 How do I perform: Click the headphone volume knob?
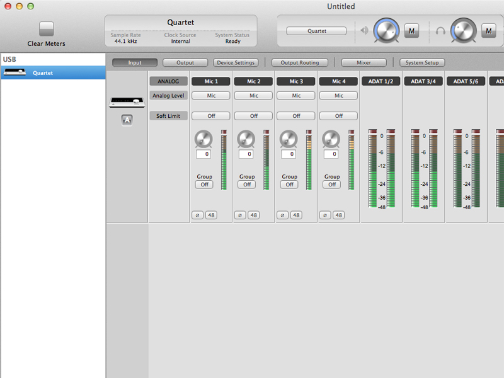click(463, 31)
